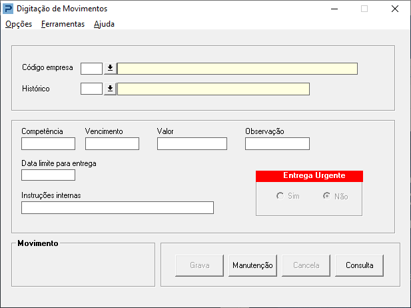411x308 pixels.
Task: Click into the Competência field
Action: pyautogui.click(x=48, y=143)
